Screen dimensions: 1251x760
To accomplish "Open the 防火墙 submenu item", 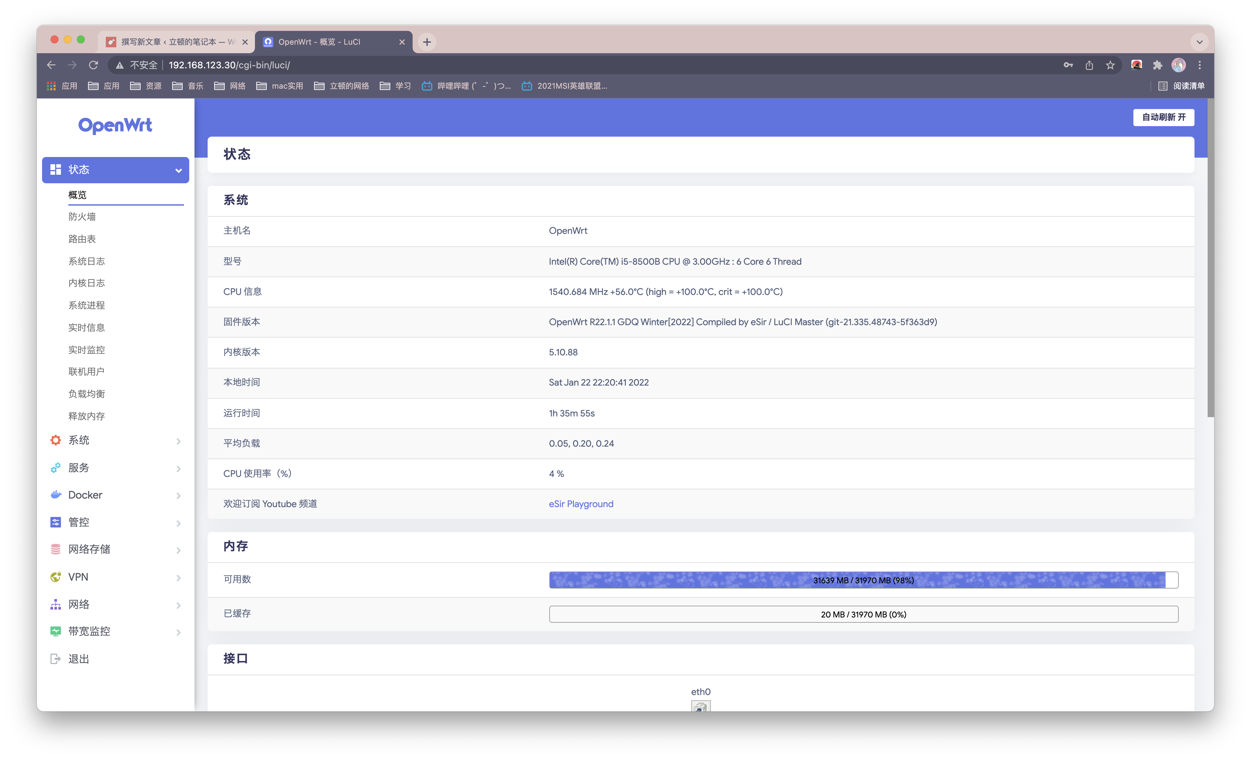I will tap(82, 217).
